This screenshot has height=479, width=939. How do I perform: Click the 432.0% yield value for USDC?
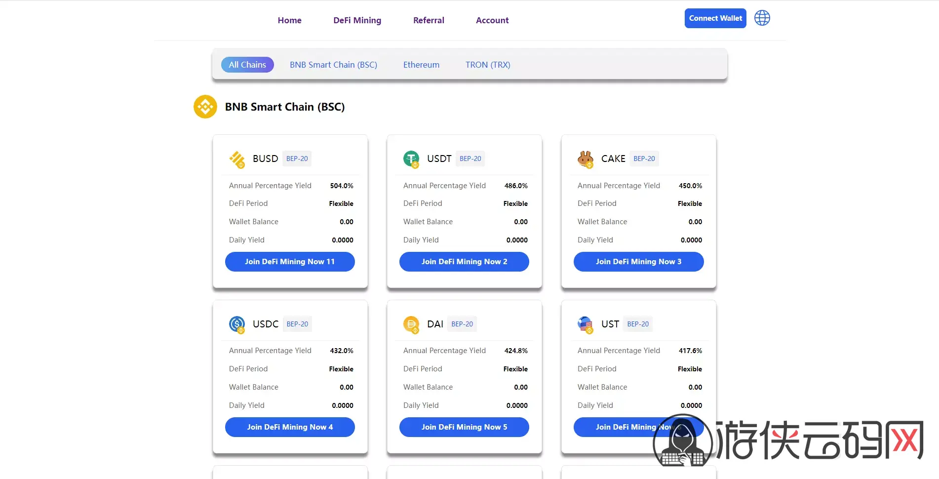pyautogui.click(x=342, y=351)
